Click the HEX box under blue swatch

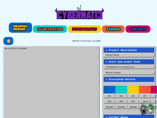[x=109, y=96]
